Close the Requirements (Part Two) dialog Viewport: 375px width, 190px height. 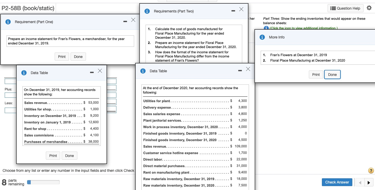(241, 10)
